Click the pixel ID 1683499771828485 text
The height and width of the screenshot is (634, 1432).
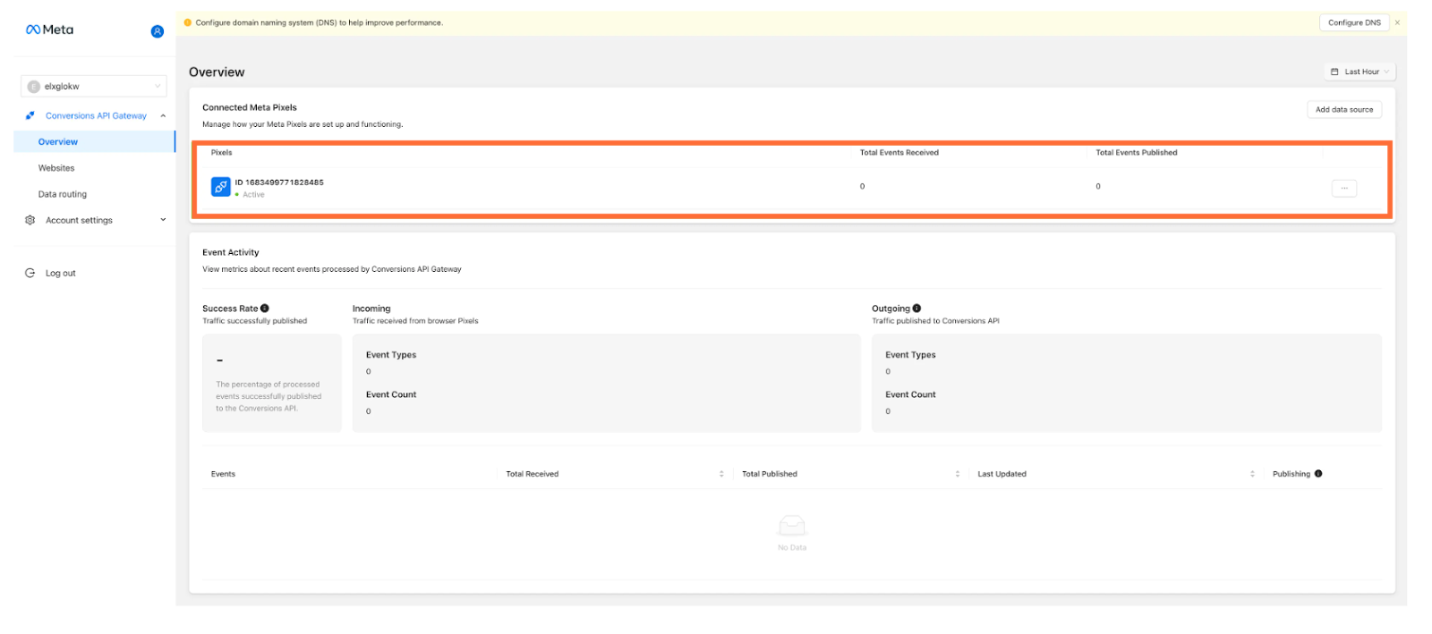point(279,182)
